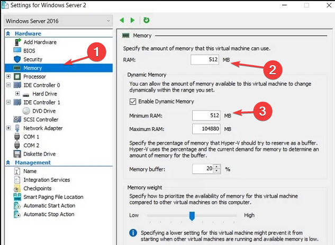Expand the Network Adapter tree node
335x245 pixels.
tap(8, 128)
